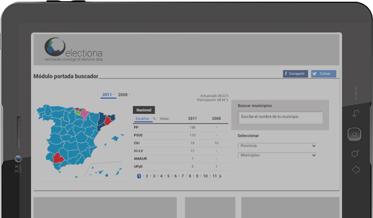Screen dimensions: 373x218
Task: Click the municipality search field
Action: pyautogui.click(x=280, y=117)
